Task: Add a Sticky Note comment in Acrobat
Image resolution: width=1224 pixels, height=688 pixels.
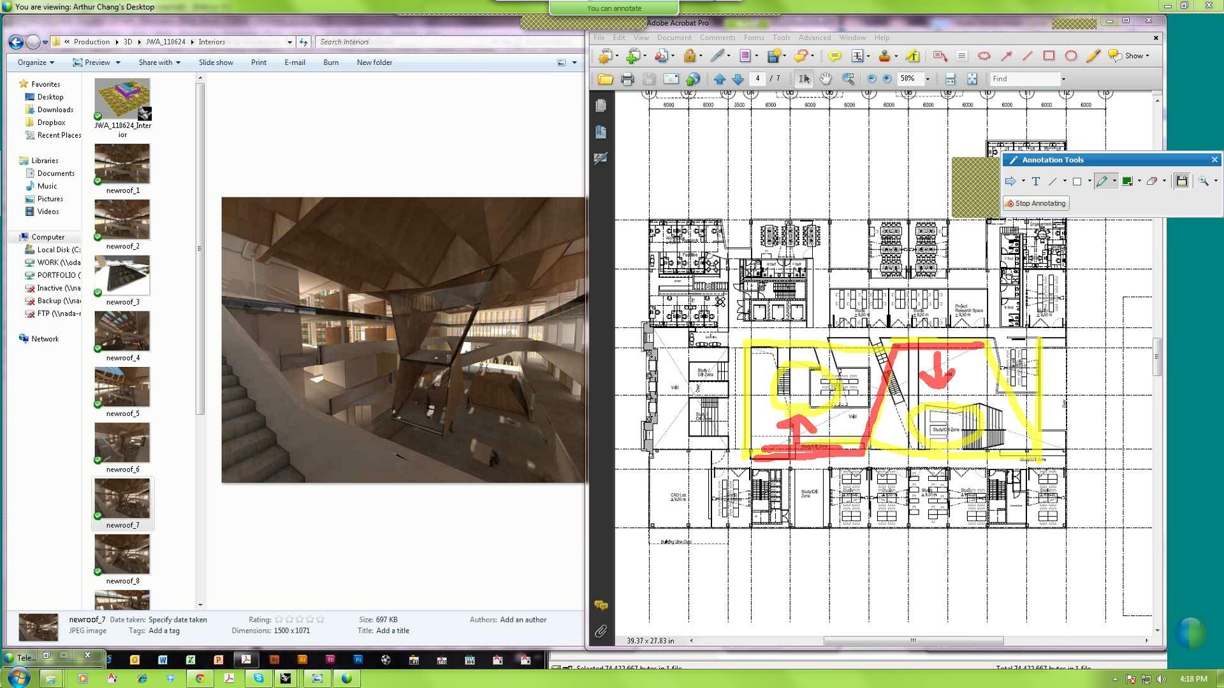Action: coord(834,56)
